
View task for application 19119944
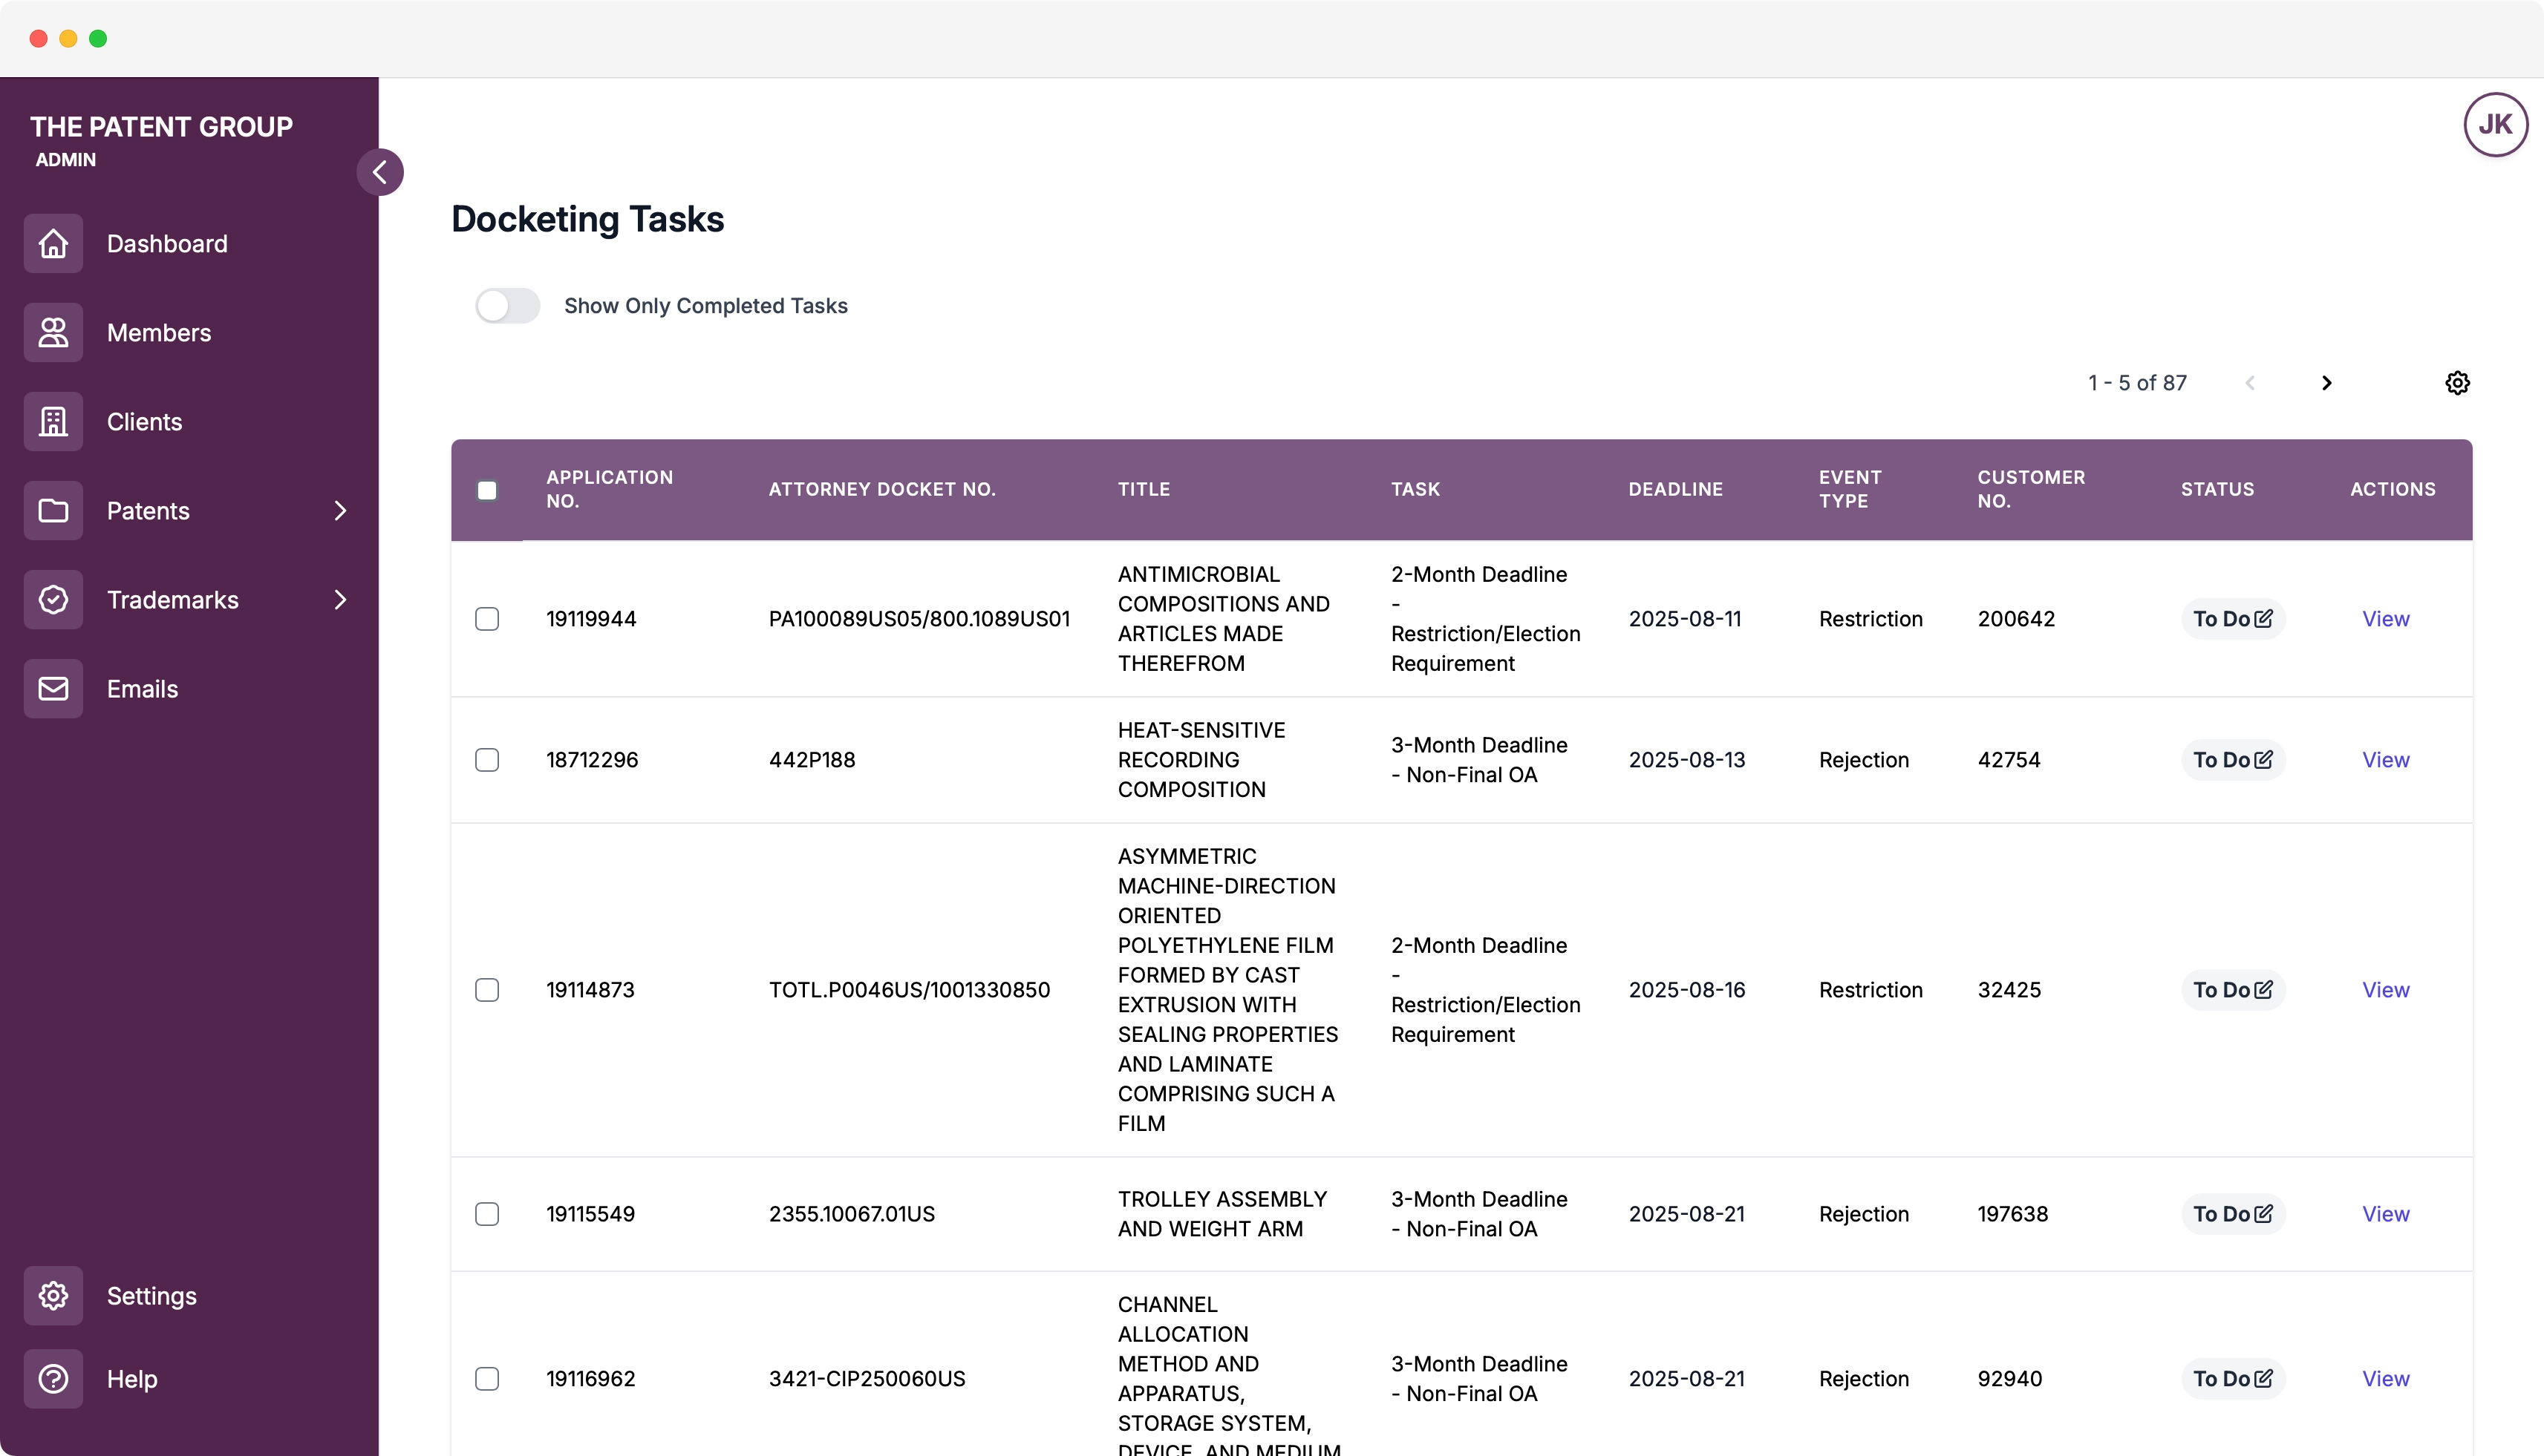[x=2385, y=618]
